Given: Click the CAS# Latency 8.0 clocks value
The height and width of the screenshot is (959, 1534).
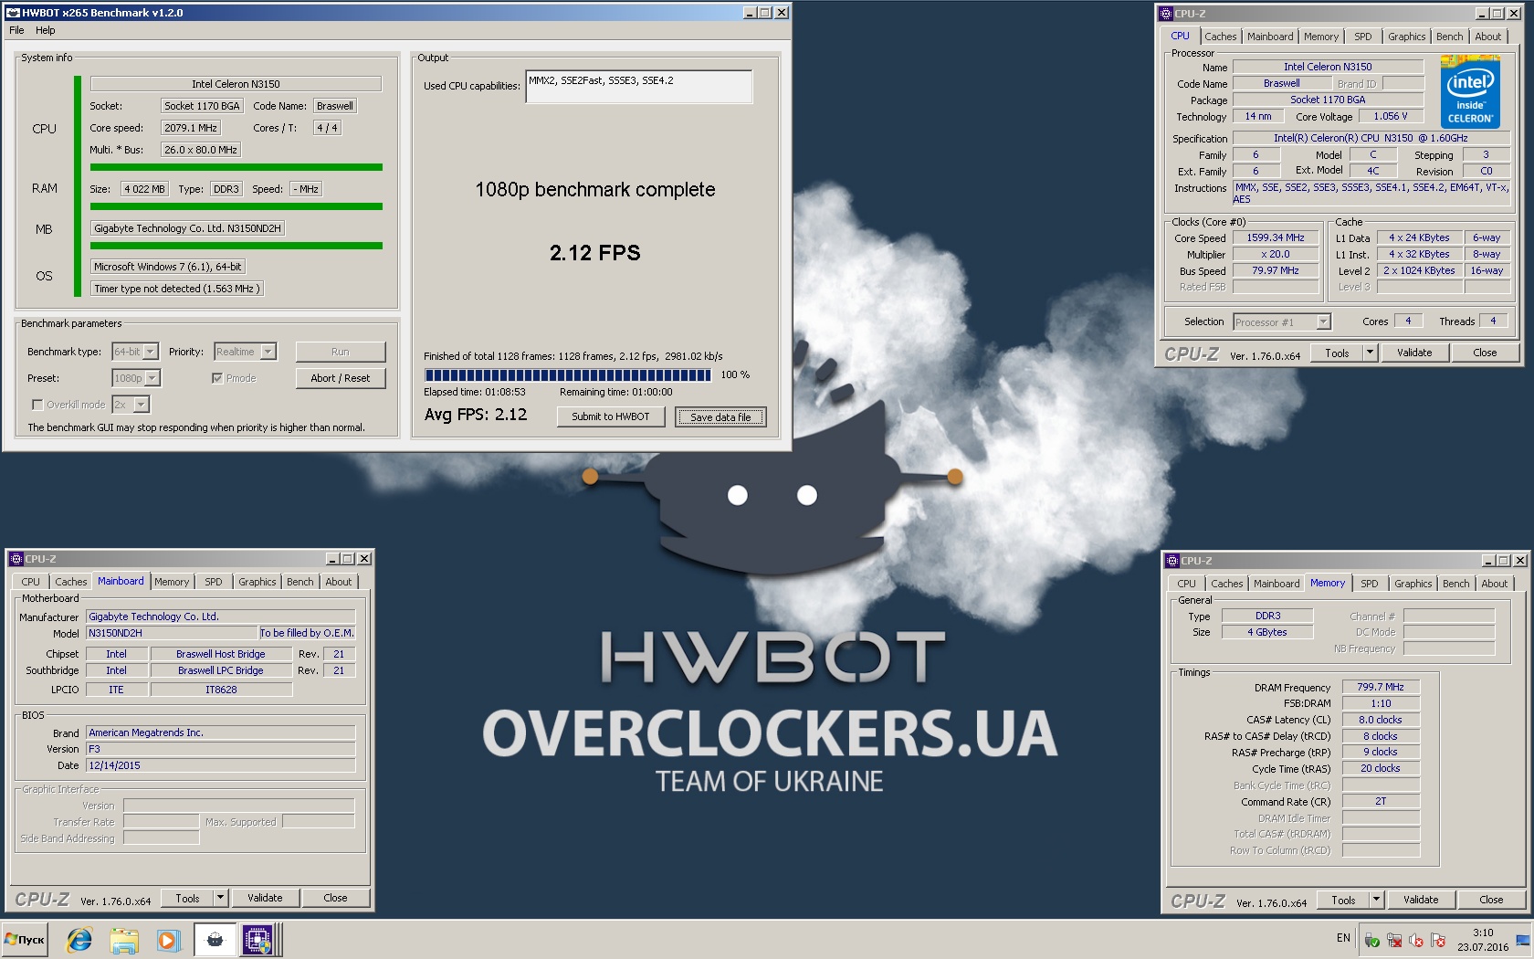Looking at the screenshot, I should (1381, 720).
